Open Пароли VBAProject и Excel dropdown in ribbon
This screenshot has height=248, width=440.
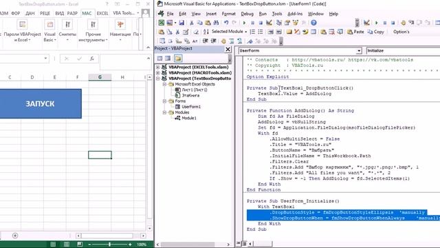[x=22, y=31]
